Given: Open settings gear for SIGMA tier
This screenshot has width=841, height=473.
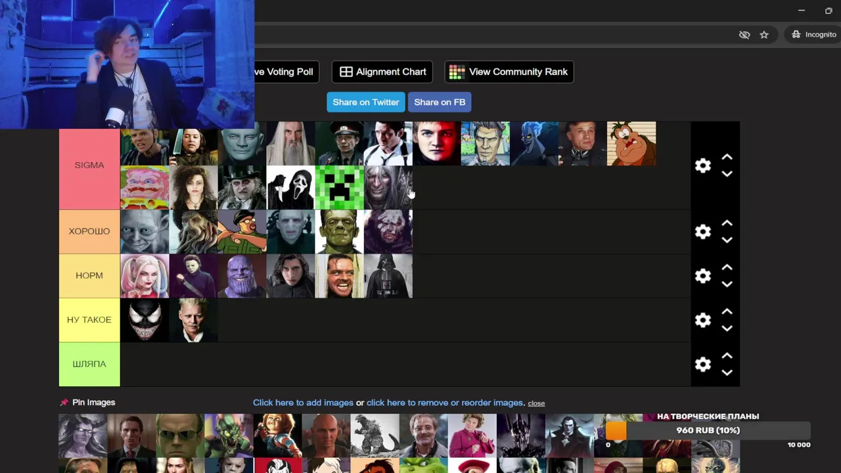Looking at the screenshot, I should tap(703, 166).
